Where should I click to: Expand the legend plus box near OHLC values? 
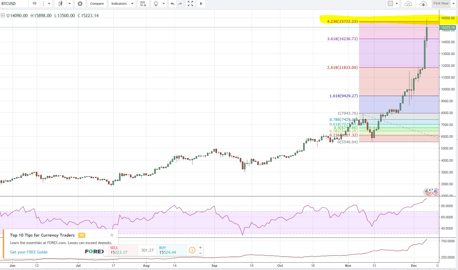tap(3, 15)
